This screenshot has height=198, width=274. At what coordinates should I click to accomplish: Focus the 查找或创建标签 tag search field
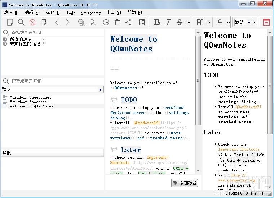coord(53,32)
